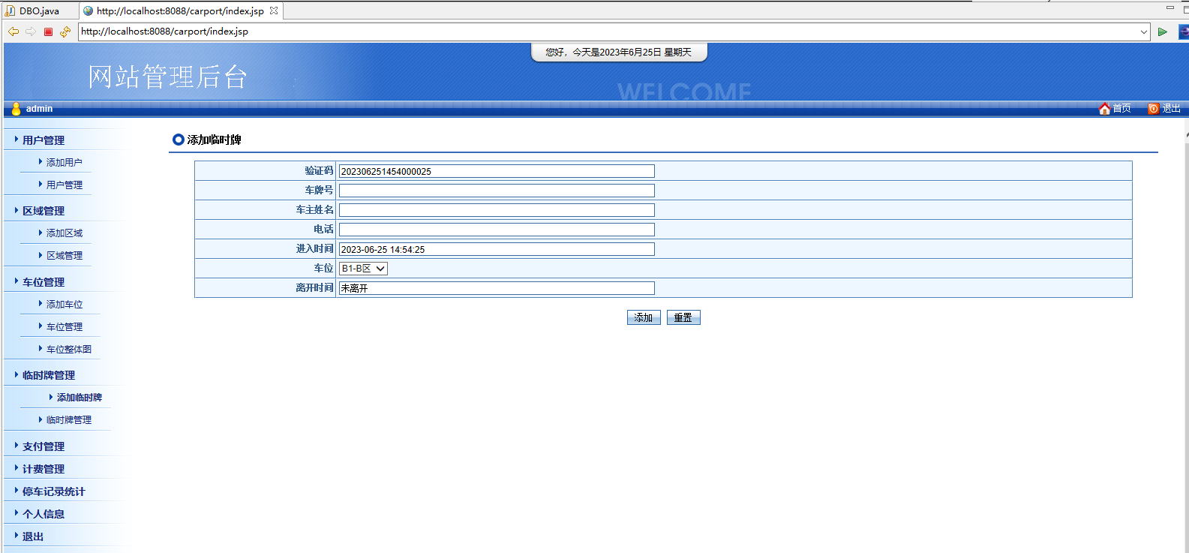
Task: Click the 车主姓名 input field
Action: click(x=497, y=210)
